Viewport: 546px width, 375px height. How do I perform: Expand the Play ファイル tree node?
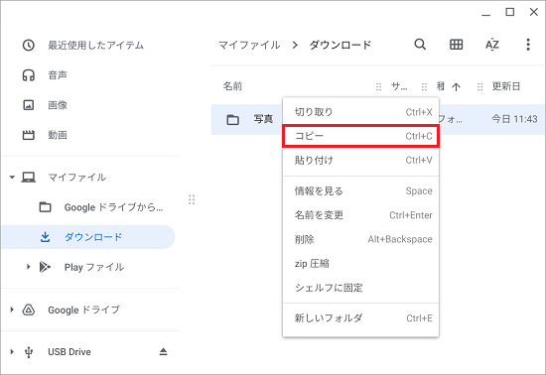pyautogui.click(x=28, y=267)
